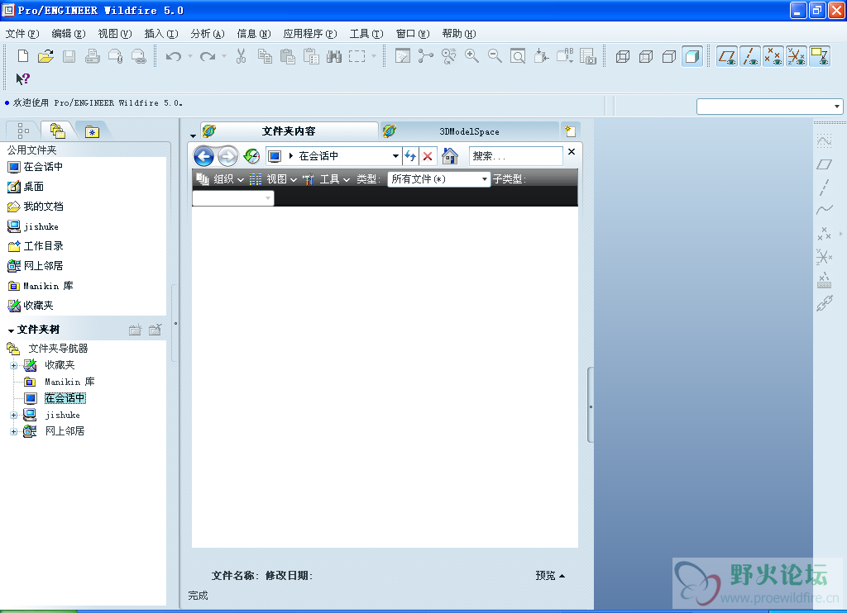Click the Zoom In magnifier icon
Image resolution: width=847 pixels, height=613 pixels.
[x=471, y=56]
